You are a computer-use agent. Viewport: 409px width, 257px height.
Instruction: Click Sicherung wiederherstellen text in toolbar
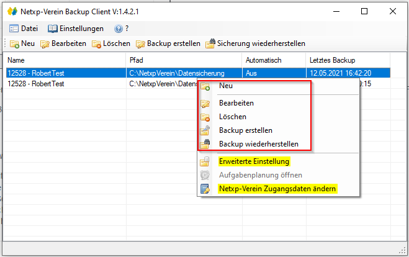[261, 43]
